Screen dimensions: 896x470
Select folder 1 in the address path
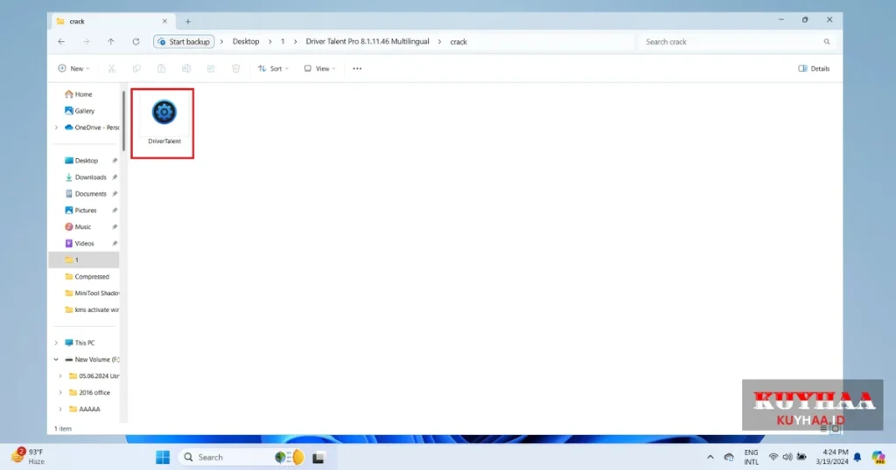[x=283, y=42]
